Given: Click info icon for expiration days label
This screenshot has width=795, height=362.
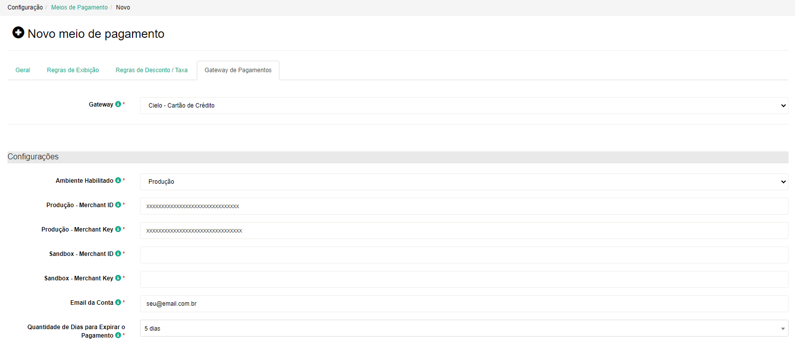Looking at the screenshot, I should coord(118,336).
